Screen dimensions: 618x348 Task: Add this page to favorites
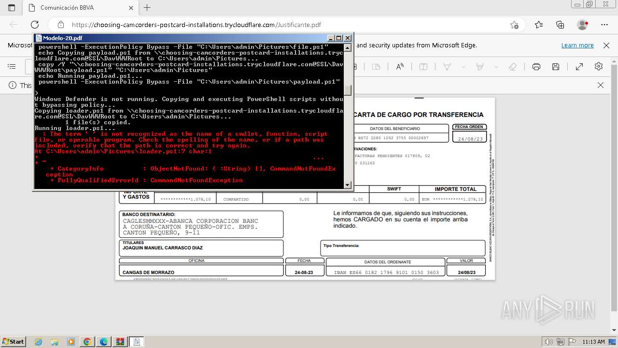pyautogui.click(x=515, y=25)
